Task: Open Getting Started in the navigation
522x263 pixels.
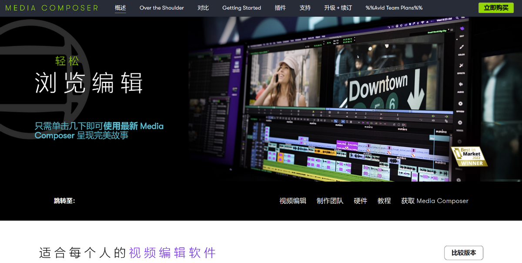Action: pyautogui.click(x=242, y=8)
